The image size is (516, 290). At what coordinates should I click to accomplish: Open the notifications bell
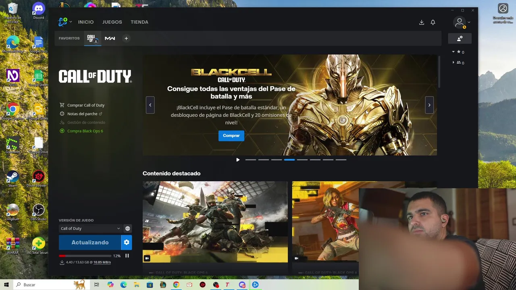[433, 22]
